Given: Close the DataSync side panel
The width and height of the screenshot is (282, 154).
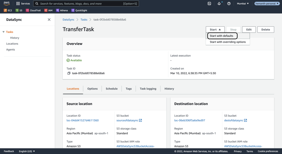Looking at the screenshot, I should pos(49,20).
